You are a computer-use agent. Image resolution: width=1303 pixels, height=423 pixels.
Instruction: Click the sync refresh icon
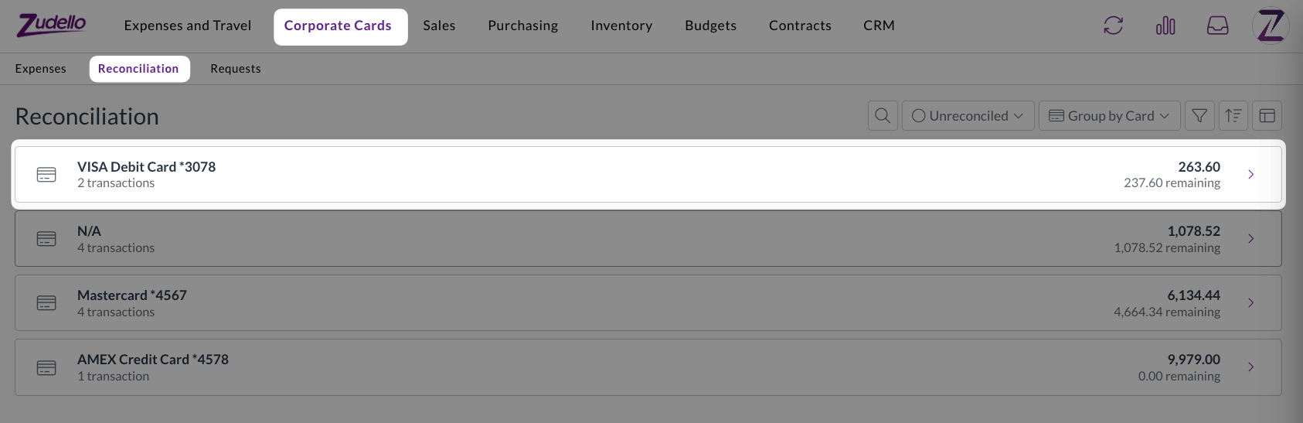pos(1113,26)
